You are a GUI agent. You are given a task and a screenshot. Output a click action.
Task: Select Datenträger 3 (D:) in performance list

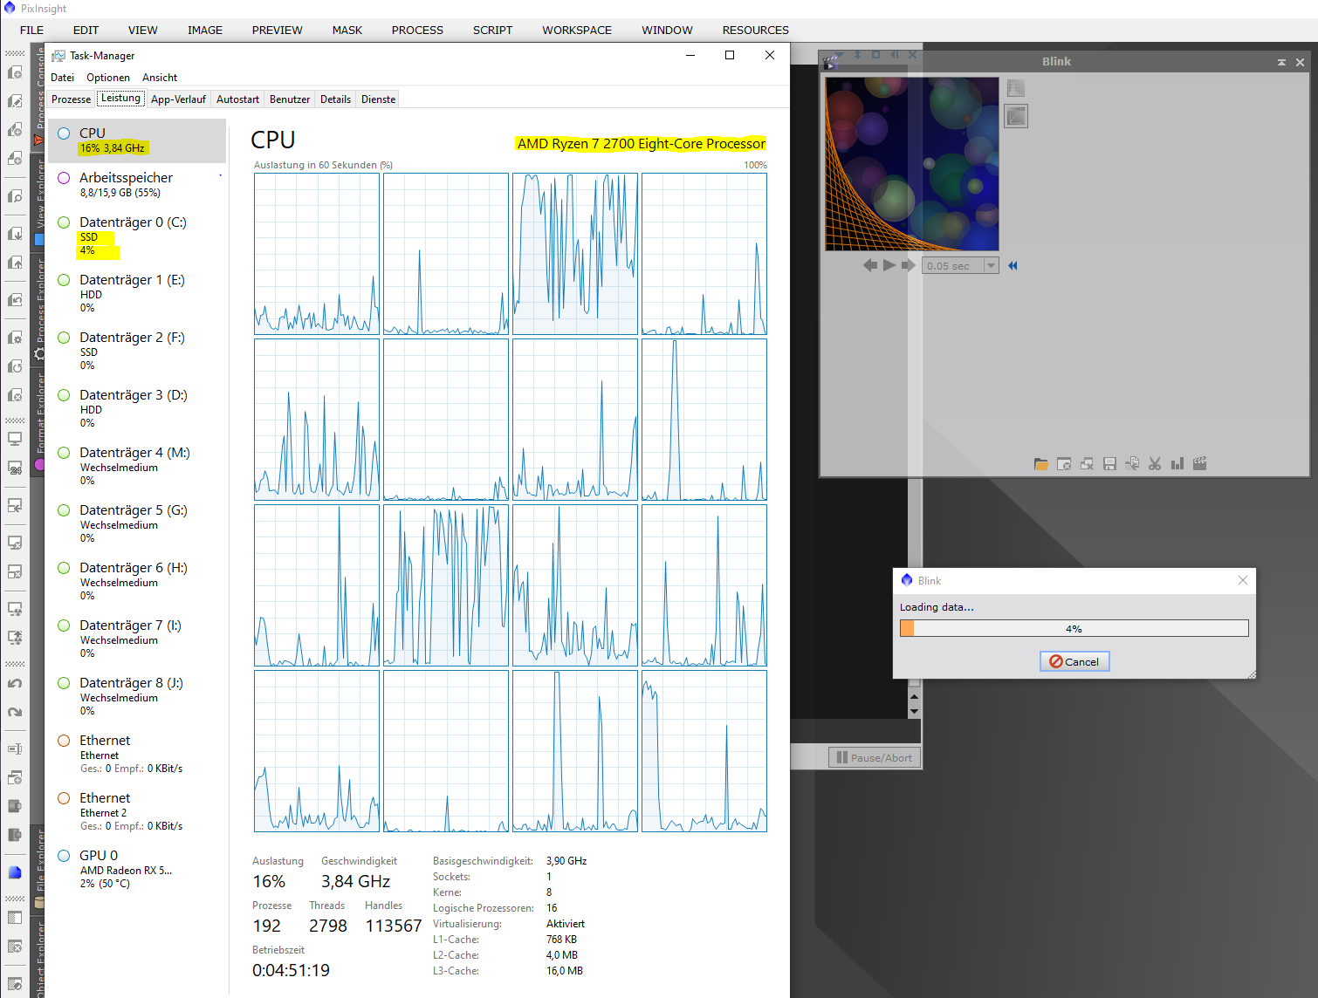point(138,408)
